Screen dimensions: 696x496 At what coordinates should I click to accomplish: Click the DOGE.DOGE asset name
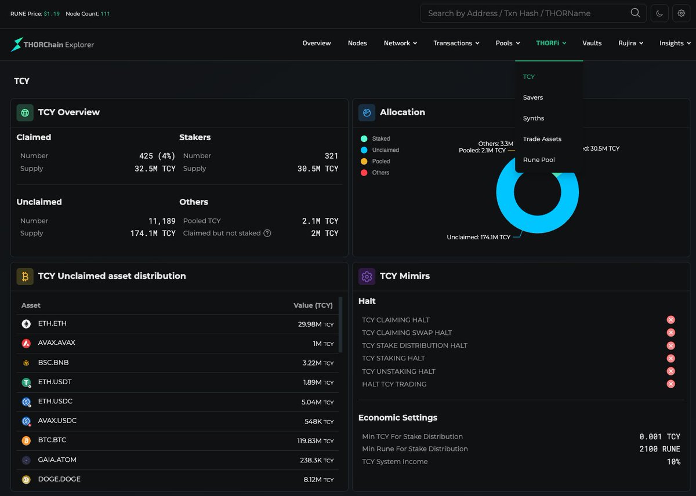tap(59, 479)
